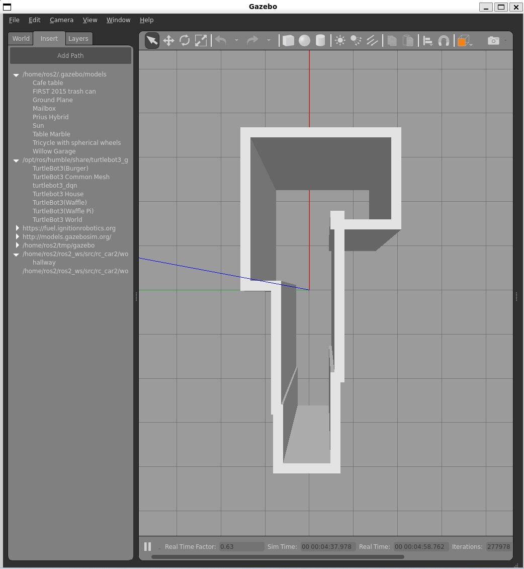This screenshot has width=524, height=569.
Task: Select the Turtlebot3 House model
Action: (x=58, y=194)
